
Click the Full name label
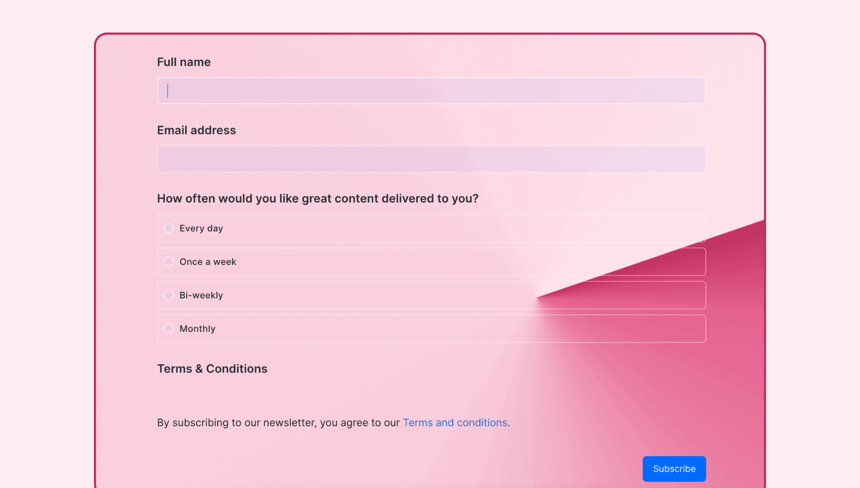click(184, 62)
